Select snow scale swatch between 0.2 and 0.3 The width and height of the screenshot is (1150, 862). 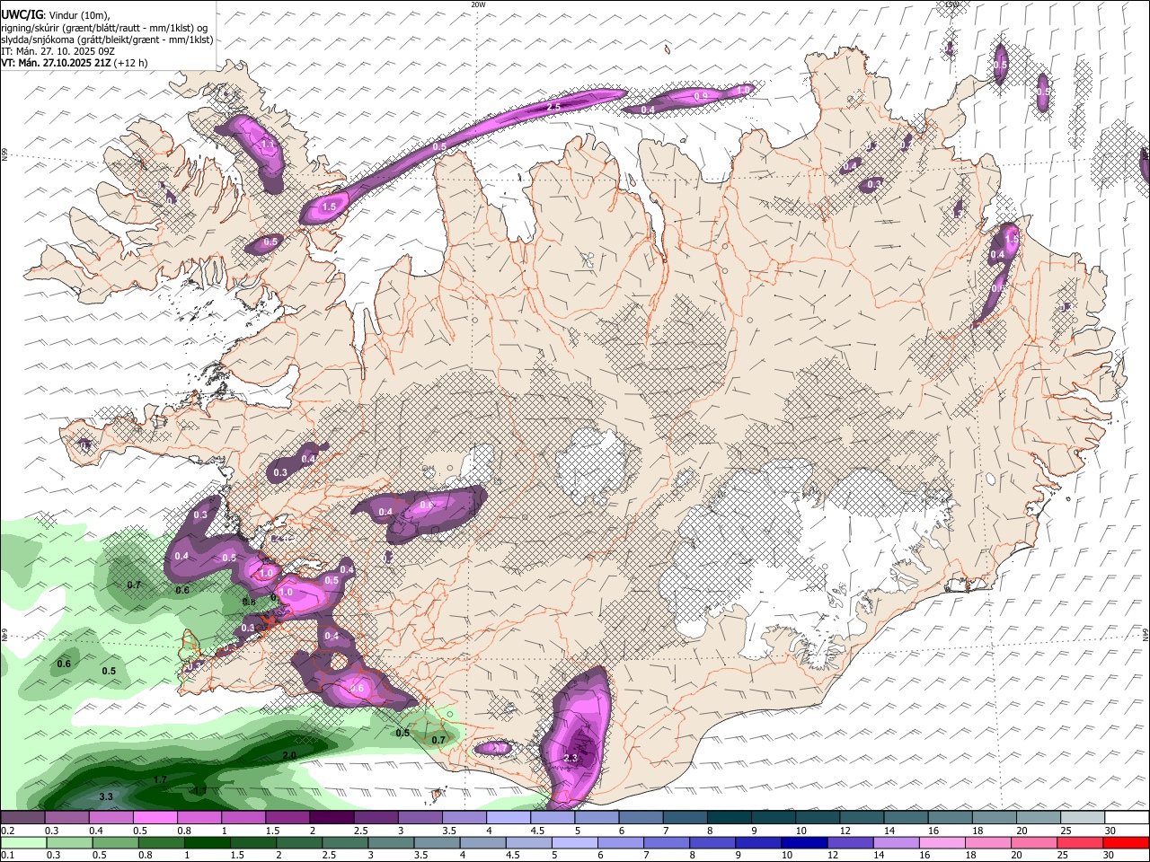(22, 818)
